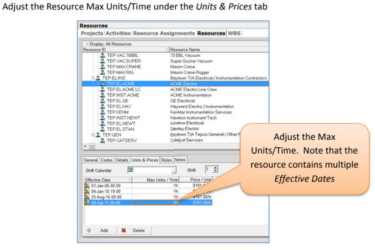Screen dimensions: 375x250
Task: Sort by Max Units / Time column
Action: point(155,180)
